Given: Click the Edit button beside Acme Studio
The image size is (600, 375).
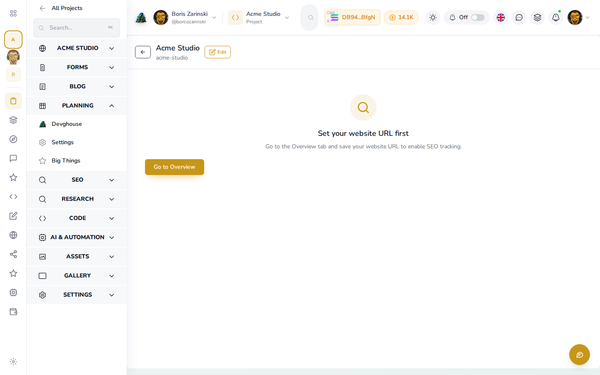Looking at the screenshot, I should (217, 52).
